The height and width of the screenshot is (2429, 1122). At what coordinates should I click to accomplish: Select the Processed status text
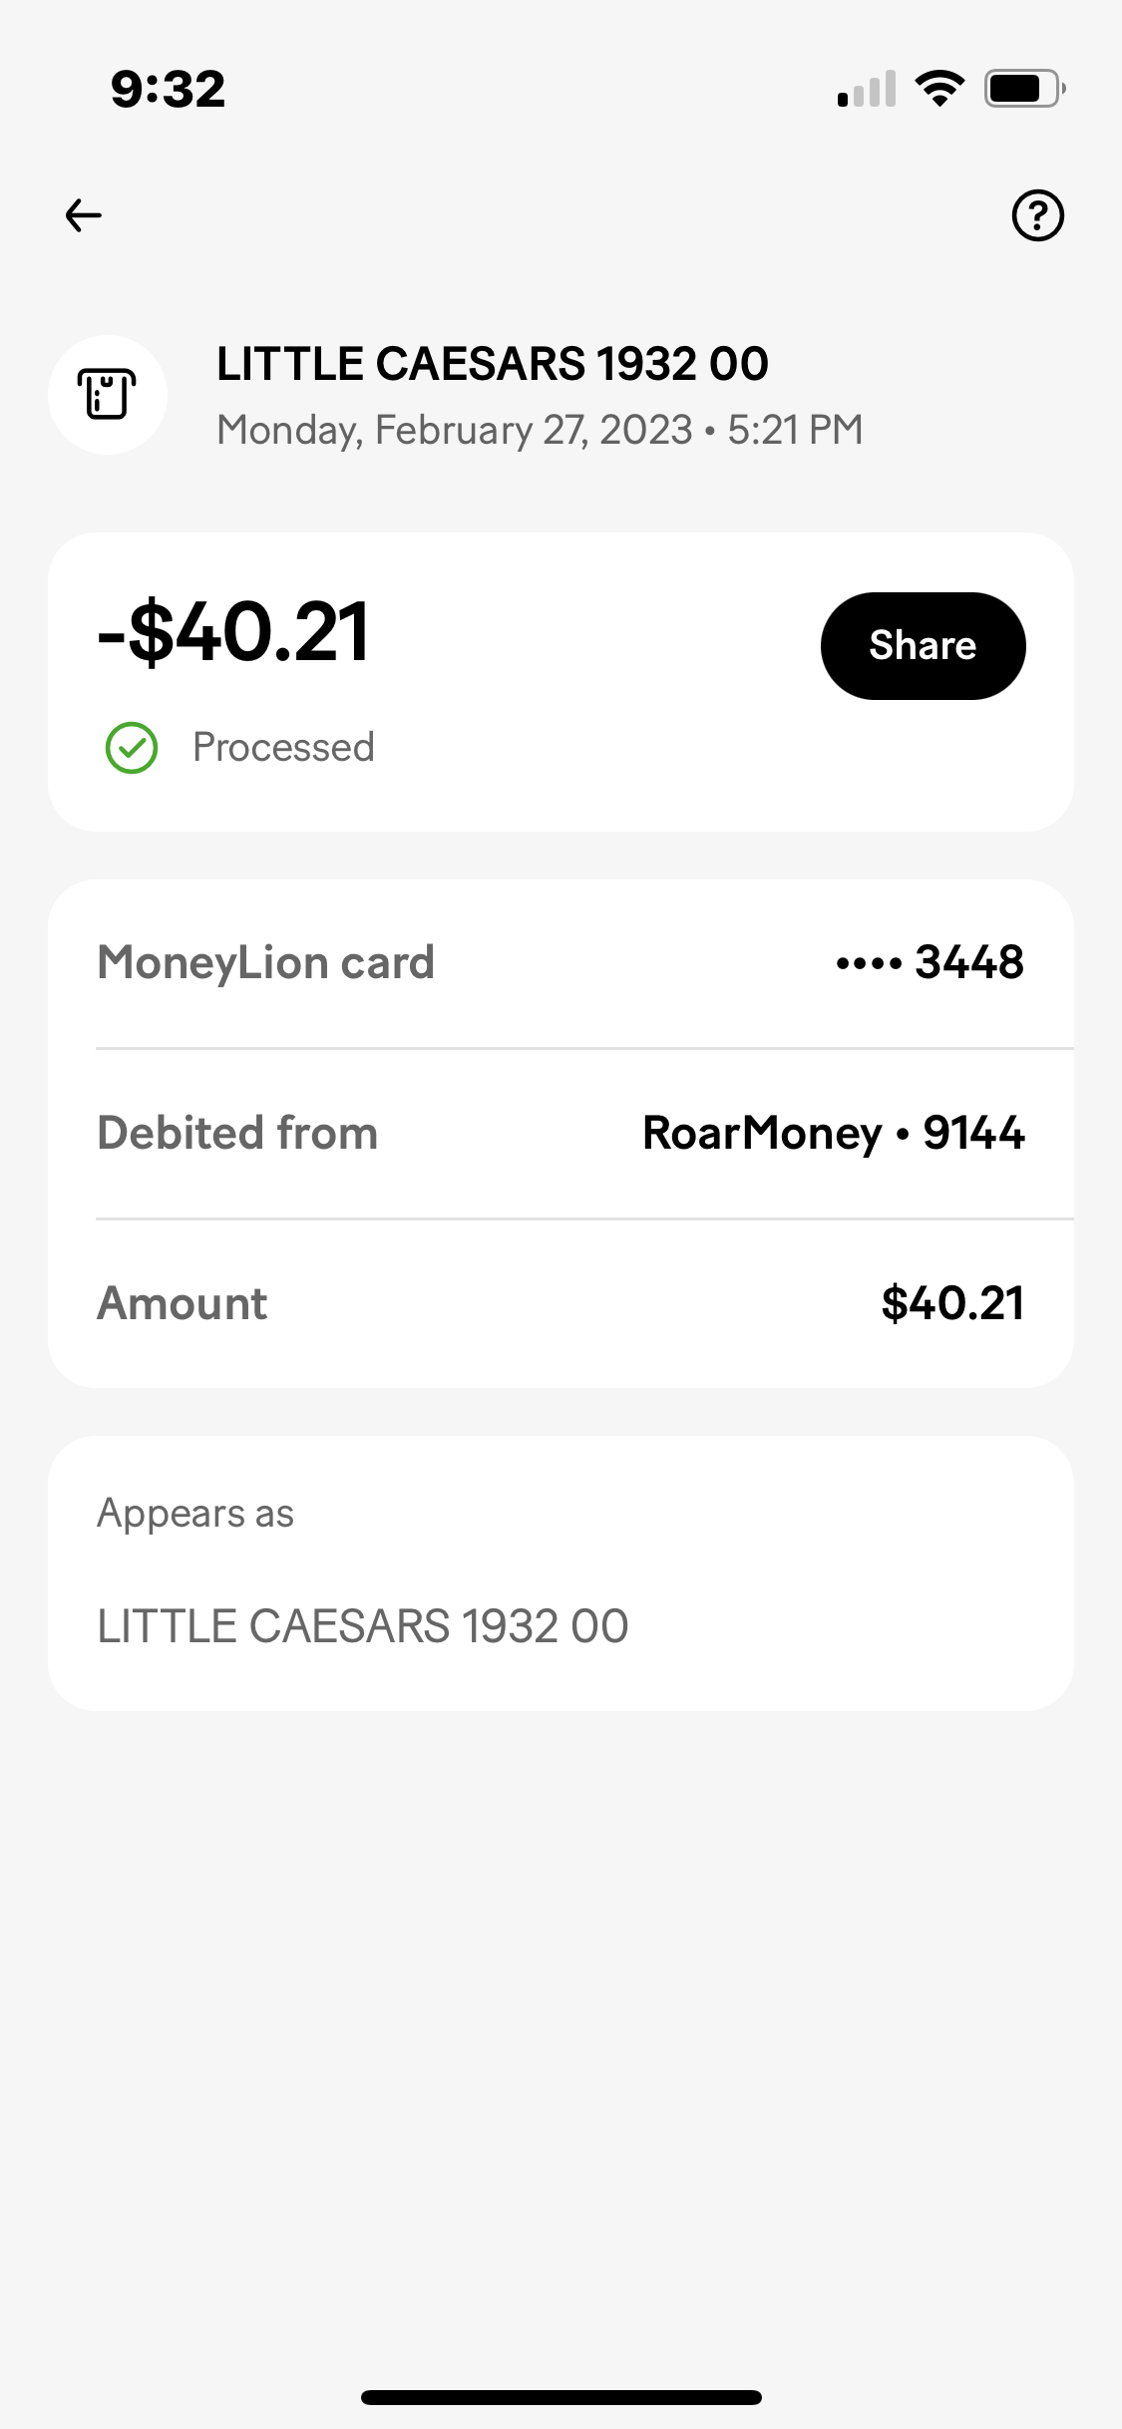coord(283,748)
